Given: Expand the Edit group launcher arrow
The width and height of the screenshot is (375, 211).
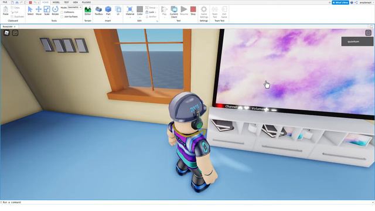Looking at the screenshot, I should (x=157, y=21).
